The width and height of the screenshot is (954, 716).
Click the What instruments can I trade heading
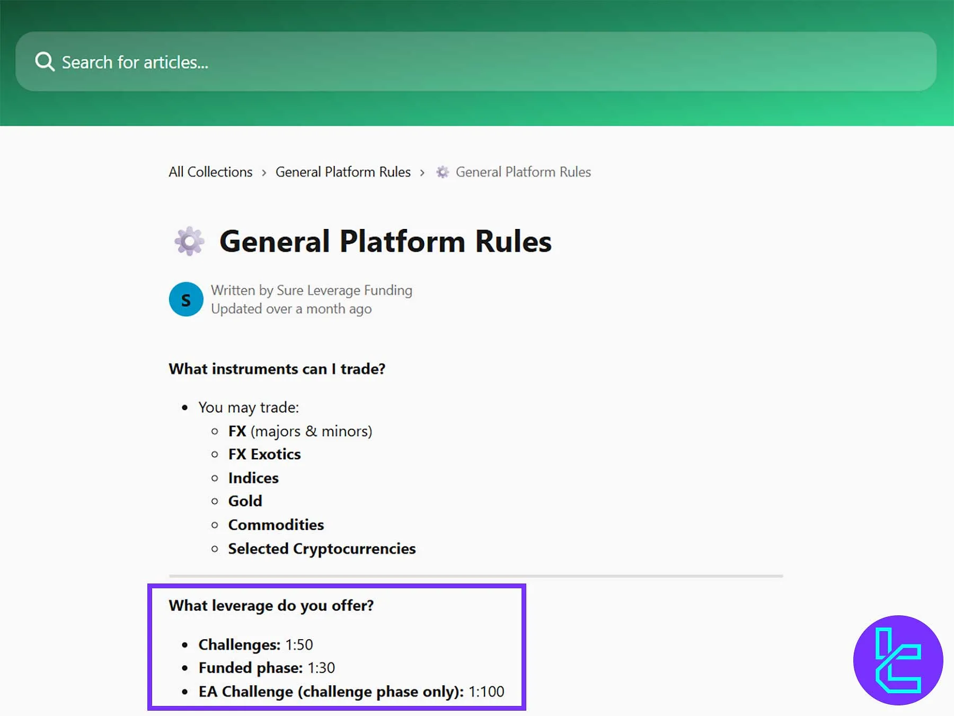tap(277, 369)
